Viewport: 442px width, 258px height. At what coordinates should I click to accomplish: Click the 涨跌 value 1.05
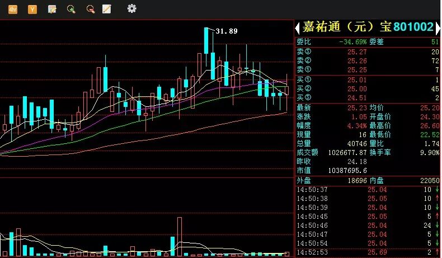359,117
